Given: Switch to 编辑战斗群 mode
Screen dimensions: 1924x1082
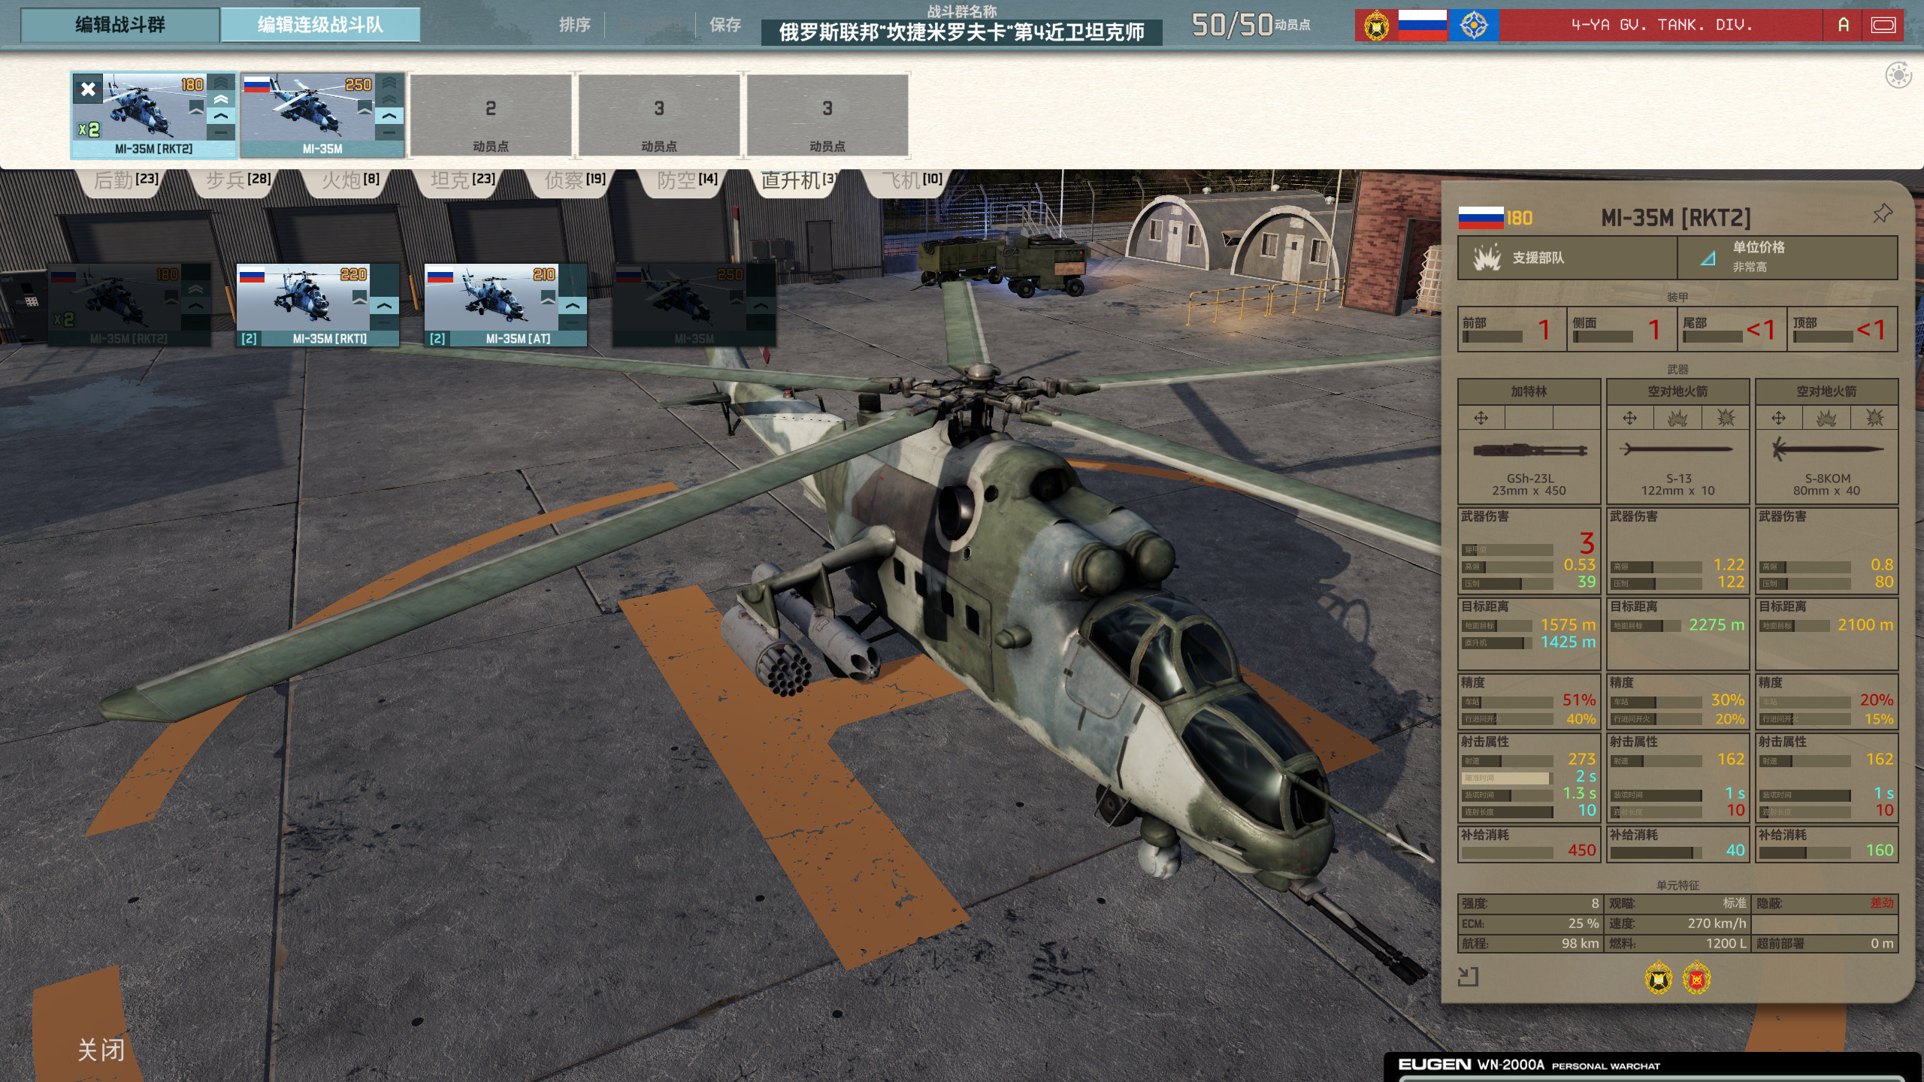Looking at the screenshot, I should pos(120,25).
